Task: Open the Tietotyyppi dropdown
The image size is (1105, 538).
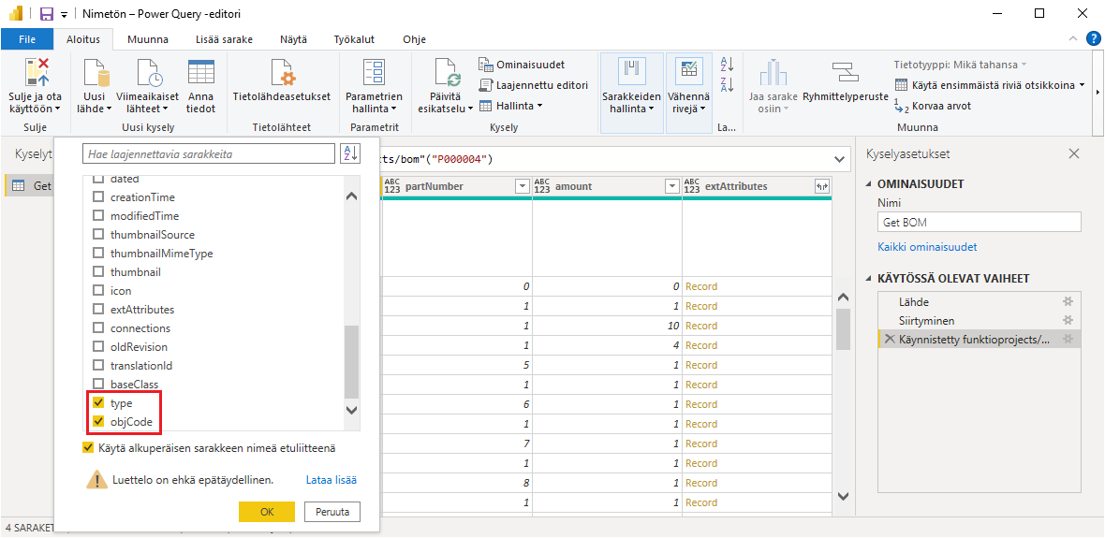Action: [x=960, y=65]
